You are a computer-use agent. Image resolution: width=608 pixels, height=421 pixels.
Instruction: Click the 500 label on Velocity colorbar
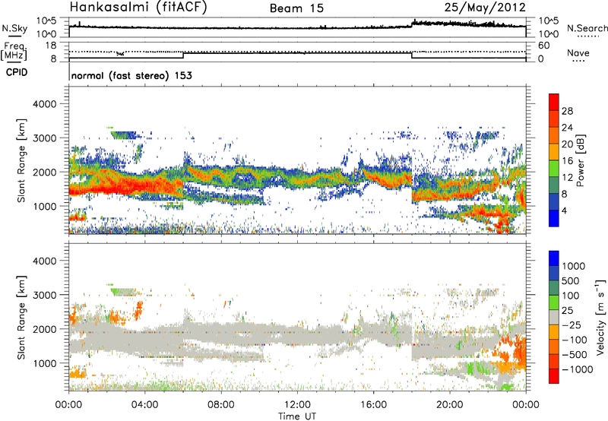[572, 280]
